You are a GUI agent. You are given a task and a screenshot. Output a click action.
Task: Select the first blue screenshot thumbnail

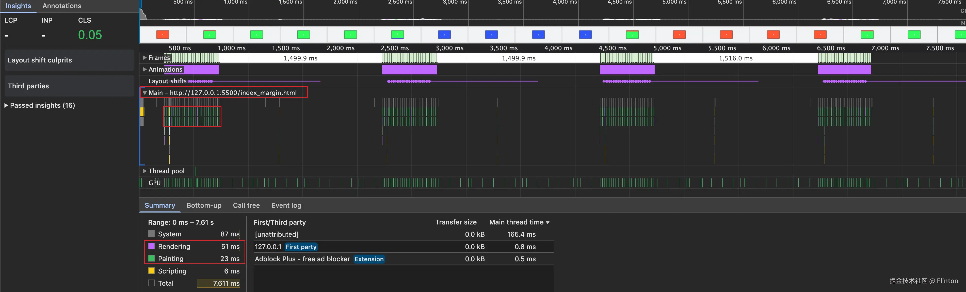[x=444, y=35]
